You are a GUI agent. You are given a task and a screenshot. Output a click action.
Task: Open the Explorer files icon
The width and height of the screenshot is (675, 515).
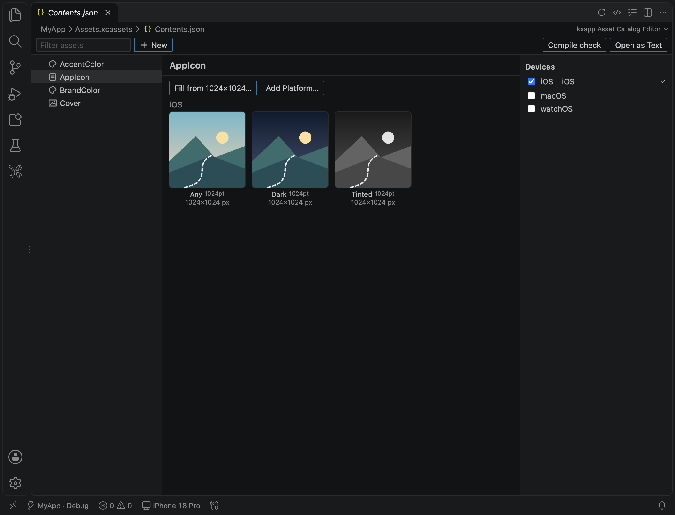point(15,15)
